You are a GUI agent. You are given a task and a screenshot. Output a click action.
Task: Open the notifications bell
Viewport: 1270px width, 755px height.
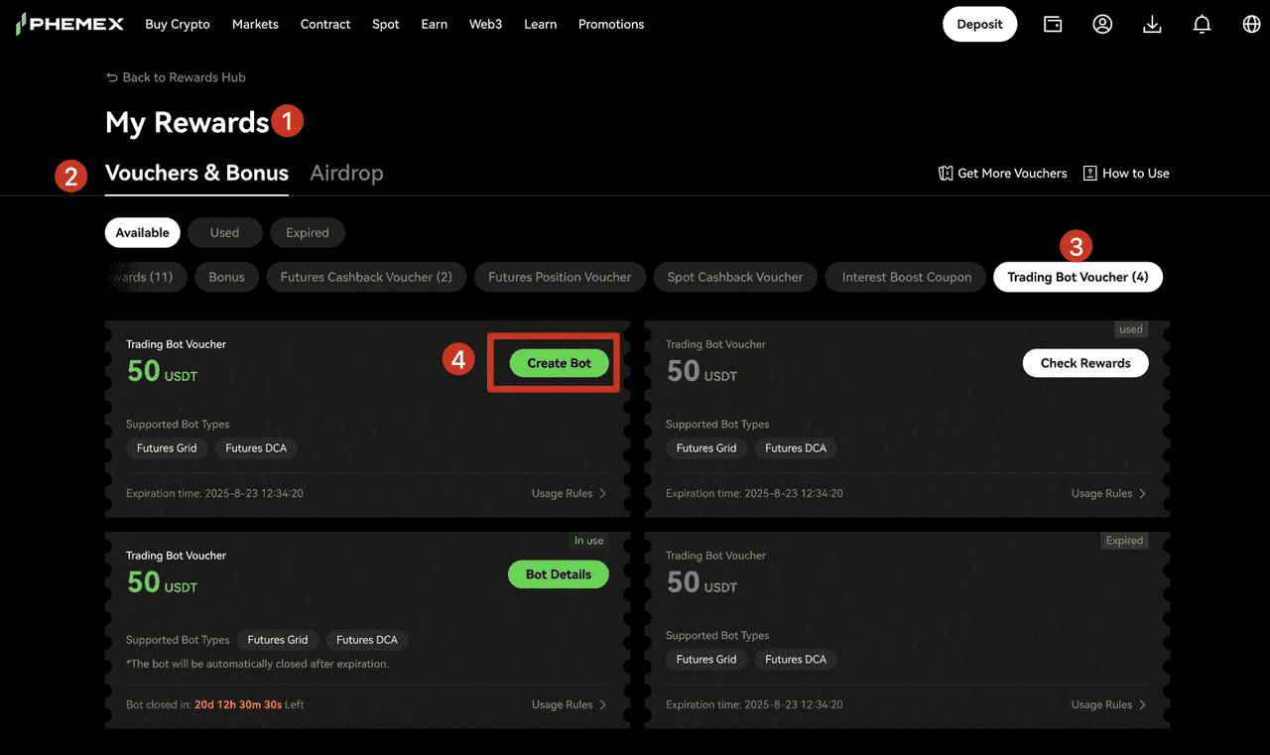(x=1202, y=24)
